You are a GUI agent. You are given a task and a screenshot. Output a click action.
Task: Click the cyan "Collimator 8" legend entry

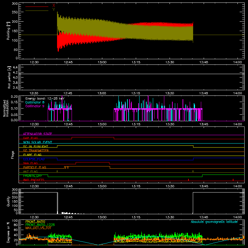[35, 102]
